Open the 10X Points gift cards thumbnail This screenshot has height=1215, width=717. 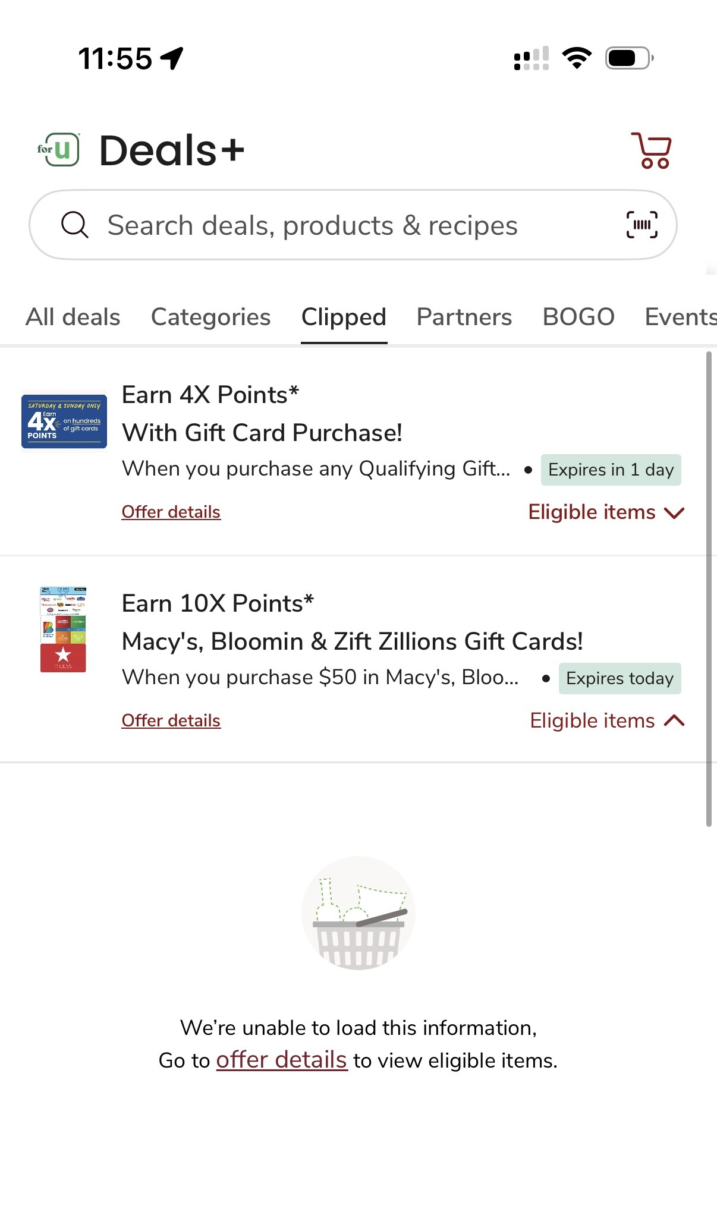pos(63,629)
